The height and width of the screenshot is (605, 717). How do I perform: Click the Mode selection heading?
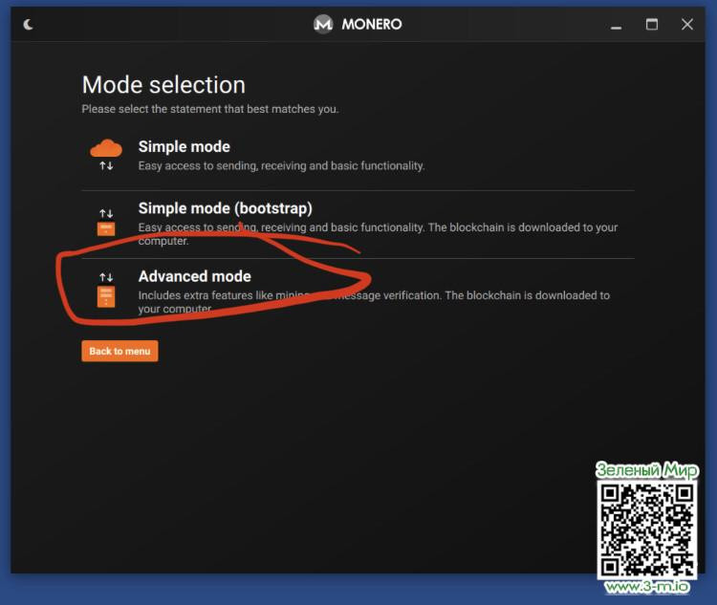coord(163,85)
